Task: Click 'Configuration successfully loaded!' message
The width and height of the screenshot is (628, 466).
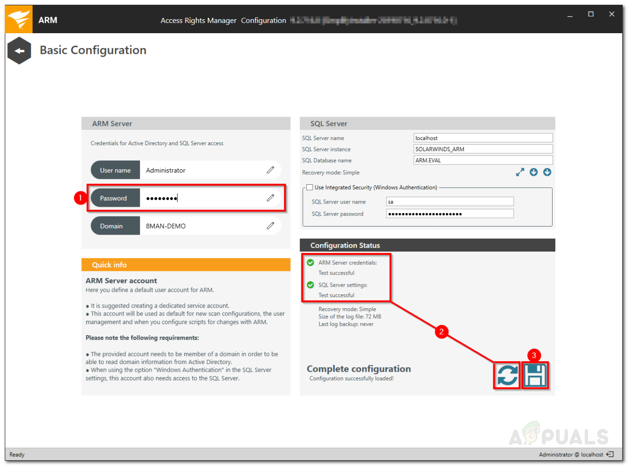Action: click(352, 378)
